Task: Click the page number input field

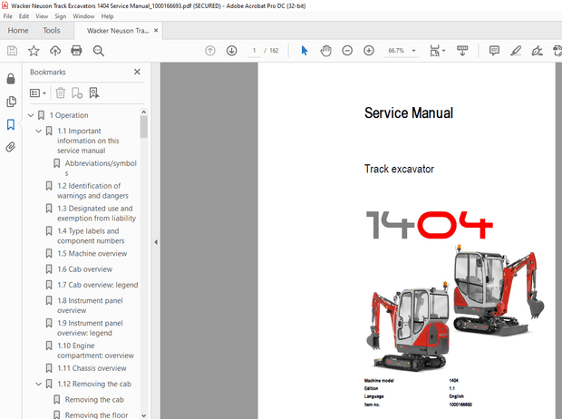Action: pos(254,51)
